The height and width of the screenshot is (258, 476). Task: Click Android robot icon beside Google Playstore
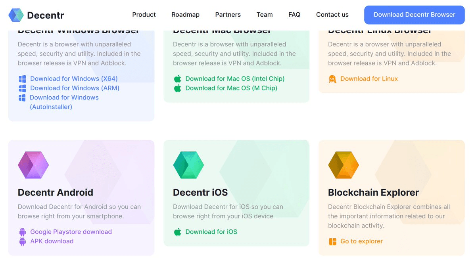[x=22, y=232]
